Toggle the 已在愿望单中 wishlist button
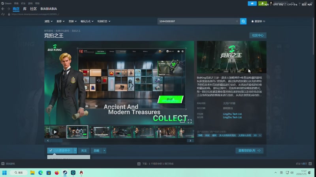 [x=60, y=151]
